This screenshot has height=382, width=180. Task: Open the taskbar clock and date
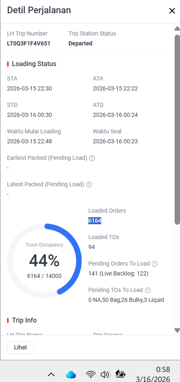click(x=153, y=374)
